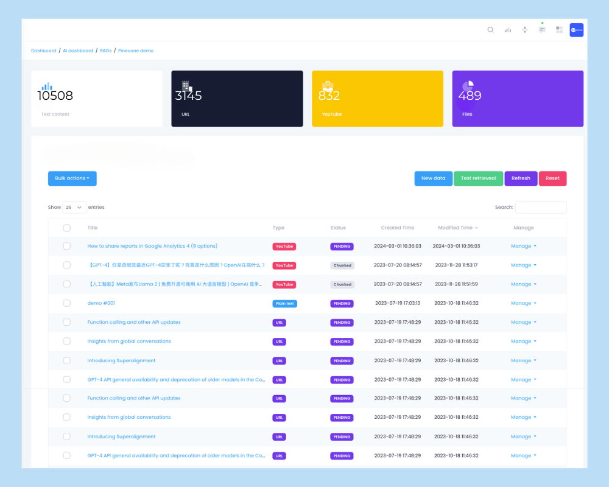609x487 pixels.
Task: Open Manage dropdown for demo #001 row
Action: click(x=523, y=303)
